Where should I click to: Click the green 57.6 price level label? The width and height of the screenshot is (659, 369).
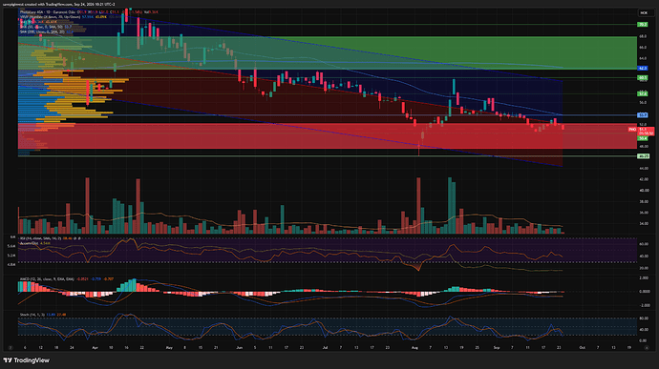643,94
